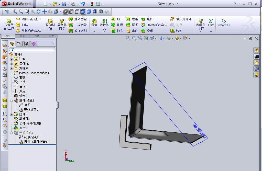Select the Revolved Cut (旋转切除) tool
This screenshot has height=171, width=262.
click(x=78, y=19)
